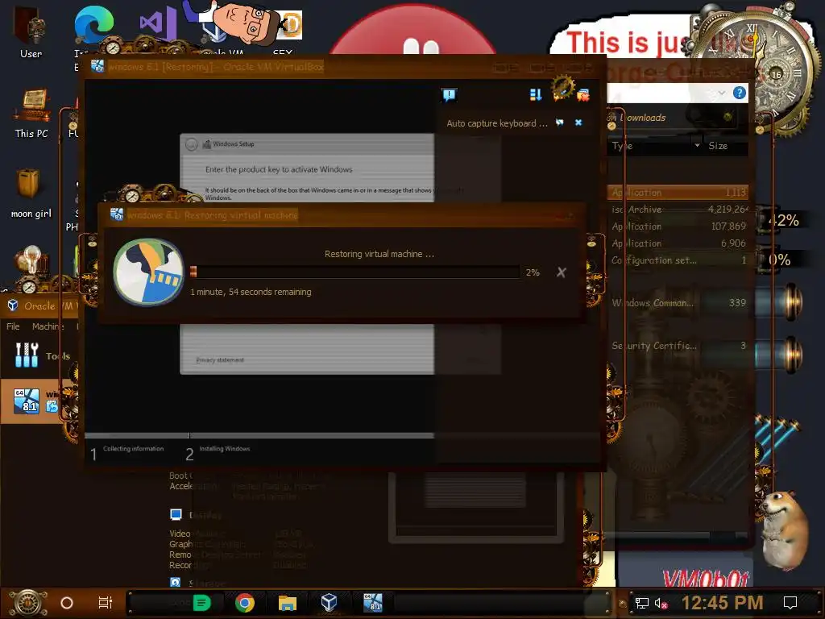Open File Explorer from the taskbar
The width and height of the screenshot is (825, 619).
(x=288, y=603)
